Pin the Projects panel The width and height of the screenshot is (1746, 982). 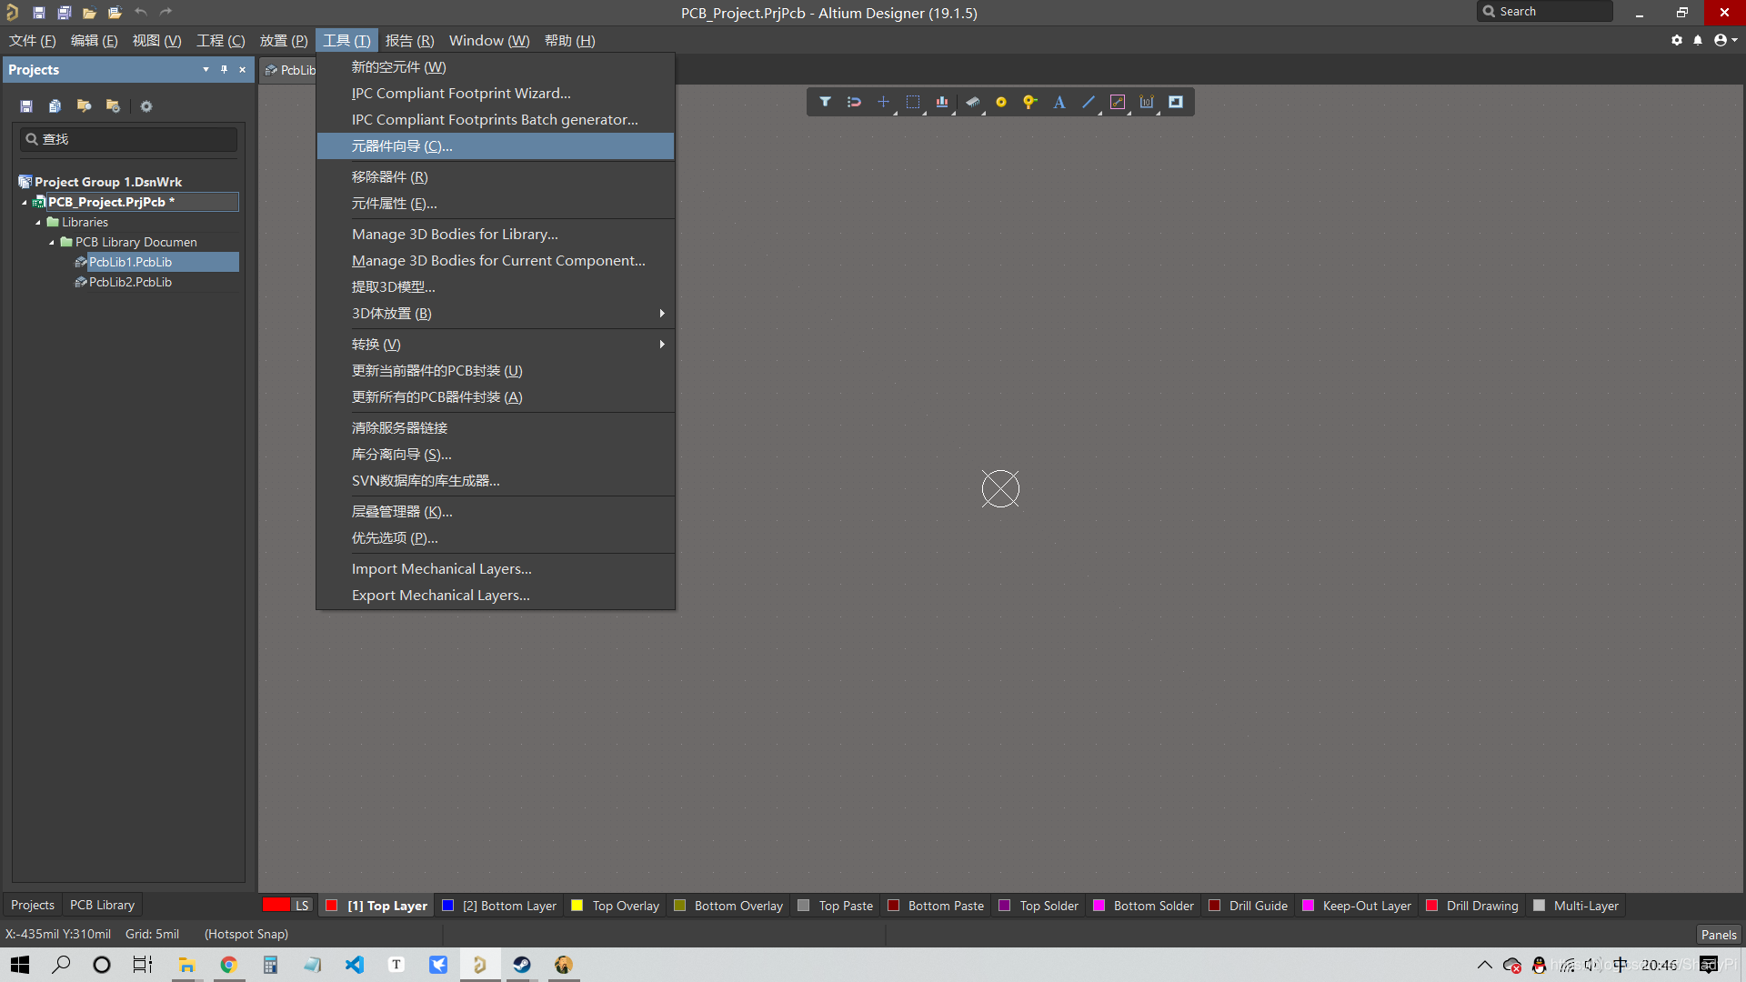pos(224,69)
